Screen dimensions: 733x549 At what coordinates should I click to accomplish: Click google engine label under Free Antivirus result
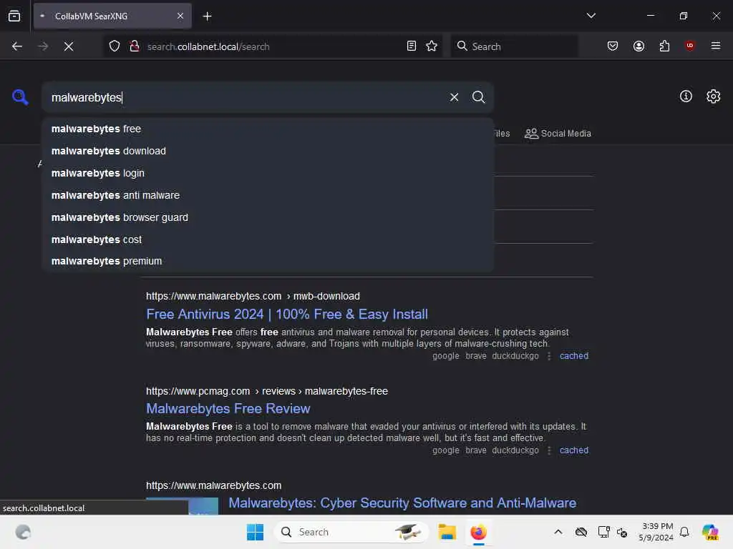coord(445,356)
